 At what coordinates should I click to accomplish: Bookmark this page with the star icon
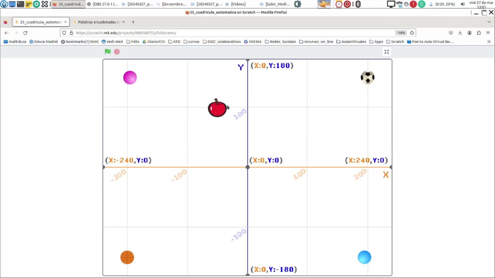pyautogui.click(x=412, y=33)
